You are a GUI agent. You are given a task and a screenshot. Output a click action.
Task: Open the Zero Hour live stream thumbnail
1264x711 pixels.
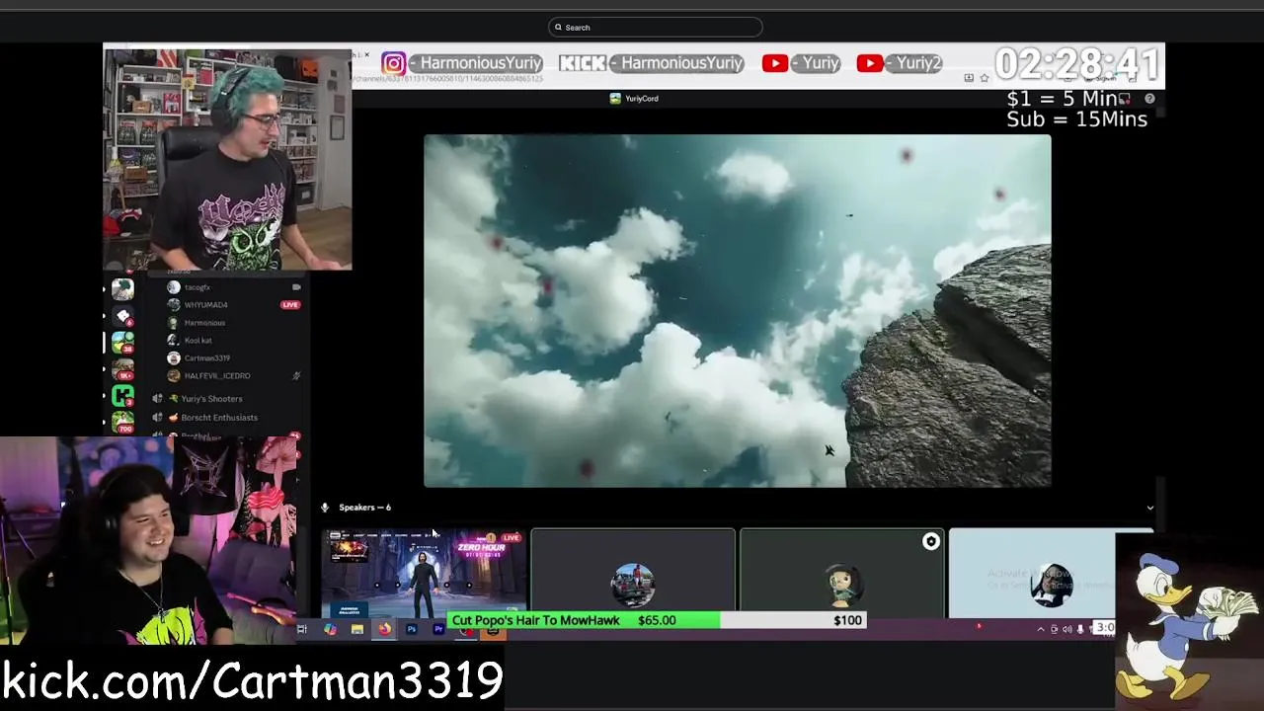(x=424, y=574)
